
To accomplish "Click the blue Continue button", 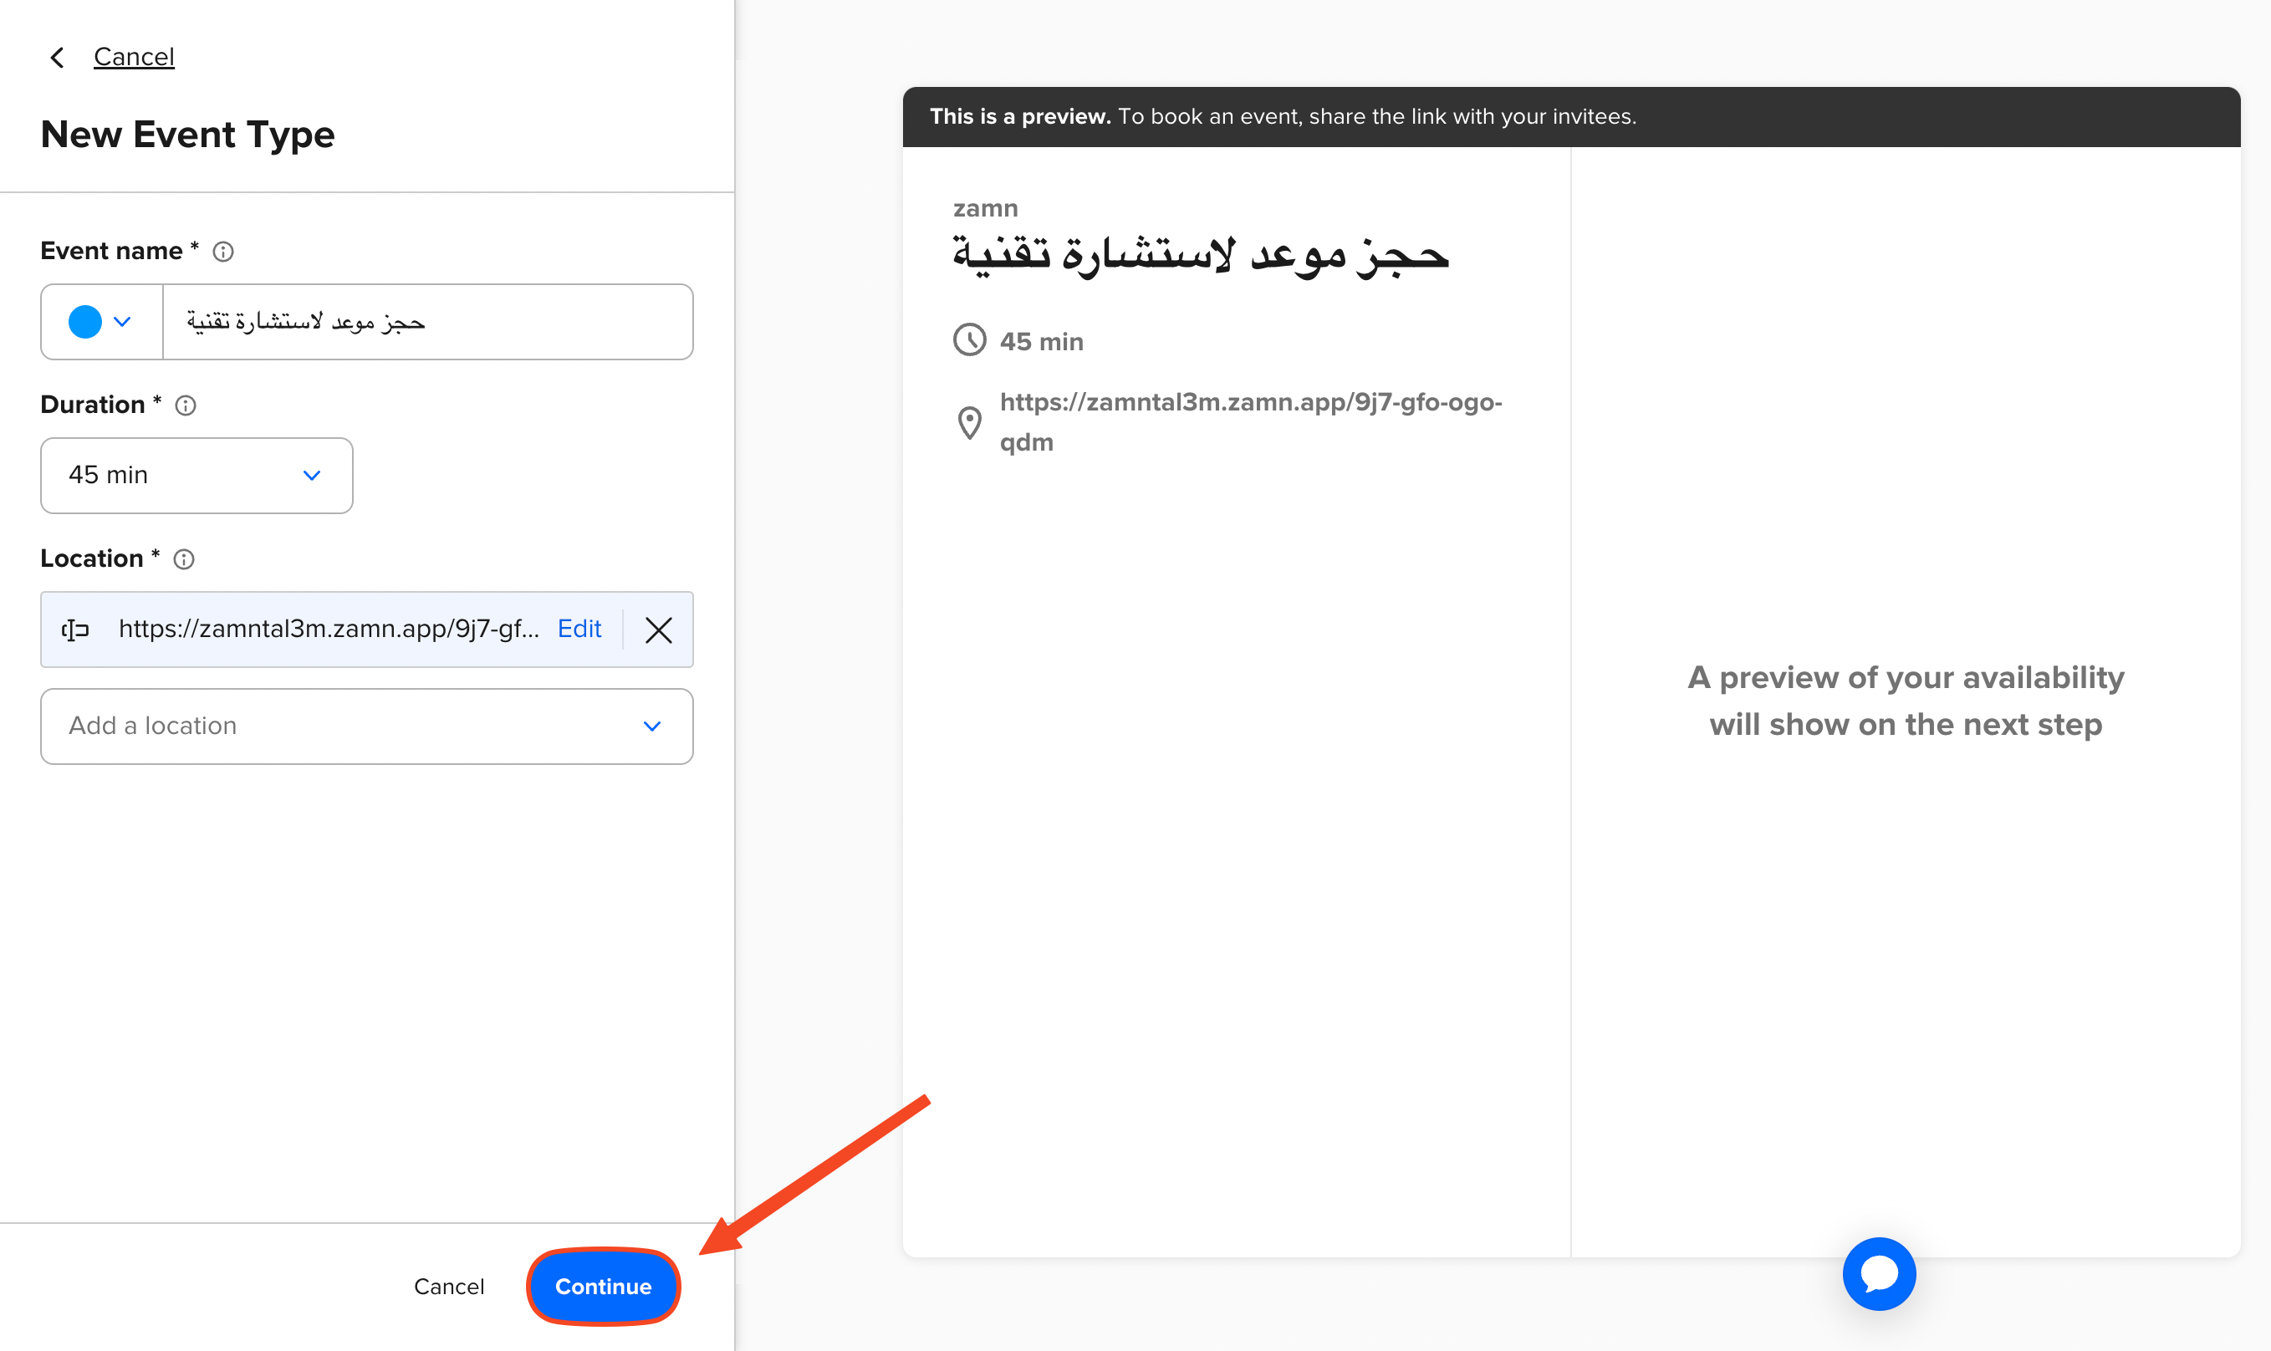I will coord(604,1286).
